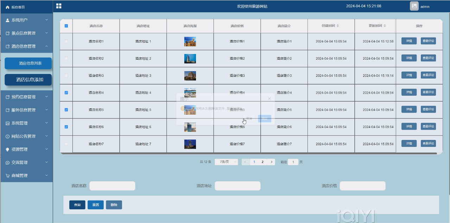Select page 2 in the pagination
This screenshot has width=450, height=223.
(262, 162)
